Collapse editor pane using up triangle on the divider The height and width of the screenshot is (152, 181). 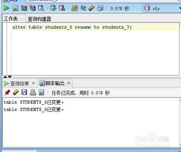coord(5,77)
